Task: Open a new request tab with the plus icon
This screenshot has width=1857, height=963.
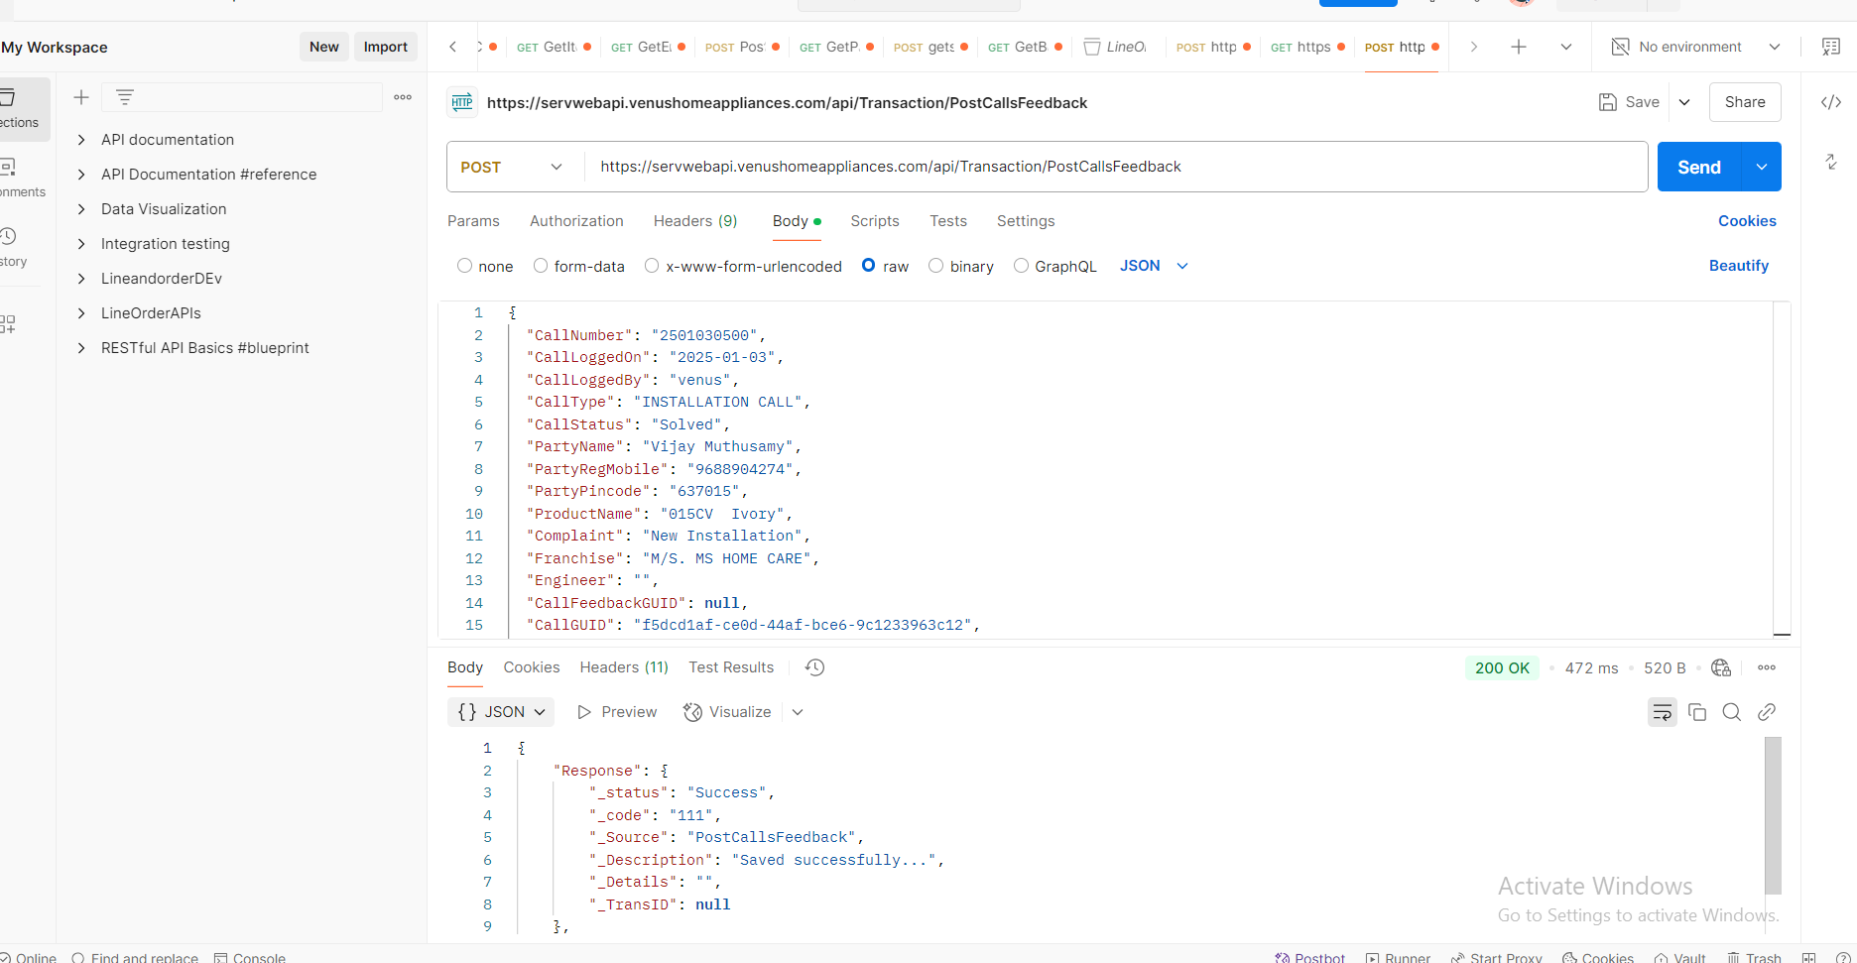Action: [1518, 47]
